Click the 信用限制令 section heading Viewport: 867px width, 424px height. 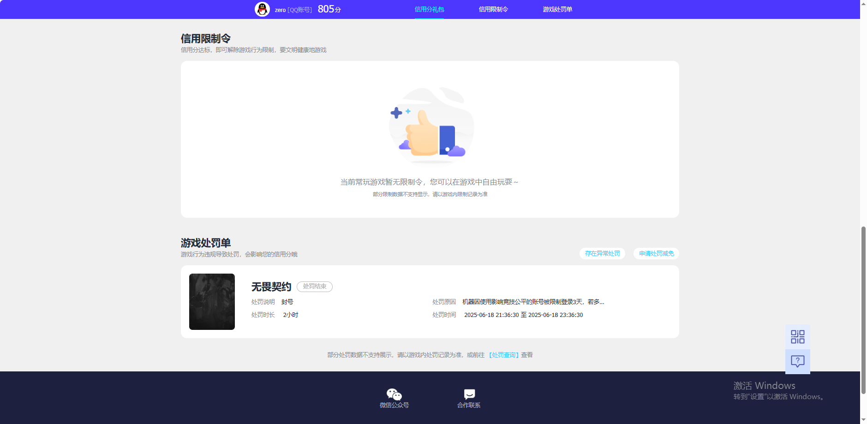(206, 38)
